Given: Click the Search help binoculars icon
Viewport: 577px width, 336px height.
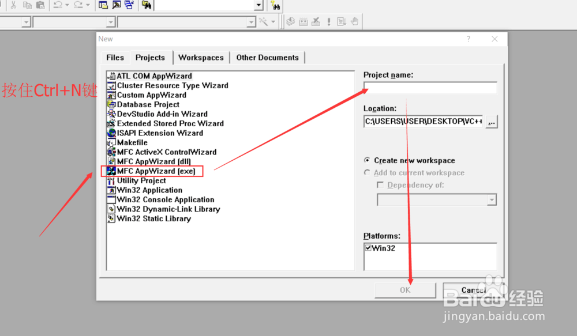Looking at the screenshot, I should 275,5.
